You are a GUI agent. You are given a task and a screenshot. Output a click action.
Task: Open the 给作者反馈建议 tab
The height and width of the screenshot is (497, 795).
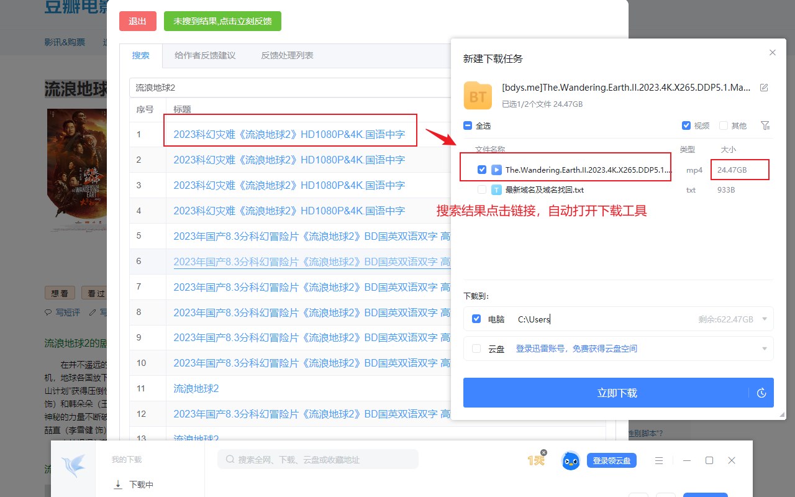(205, 55)
